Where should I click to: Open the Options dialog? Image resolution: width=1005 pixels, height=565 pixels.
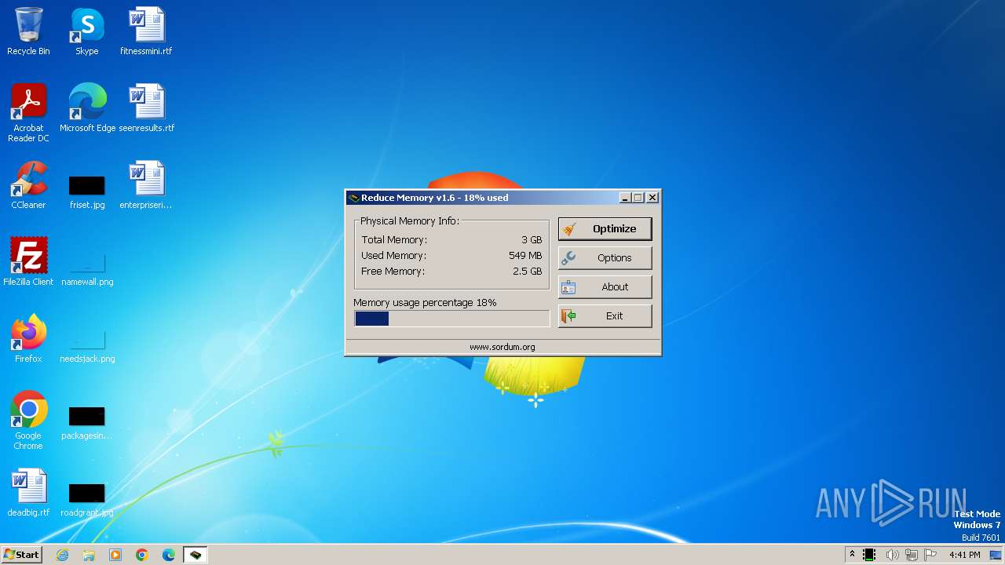pos(605,258)
